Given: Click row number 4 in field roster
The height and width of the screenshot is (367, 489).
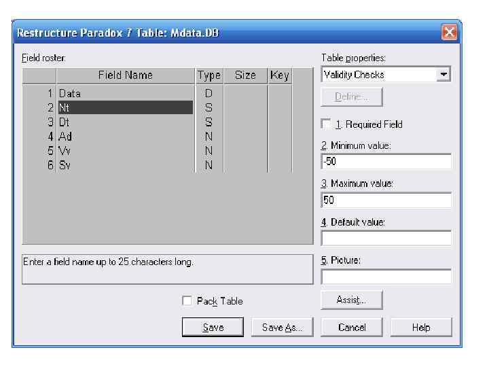Looking at the screenshot, I should click(x=39, y=137).
